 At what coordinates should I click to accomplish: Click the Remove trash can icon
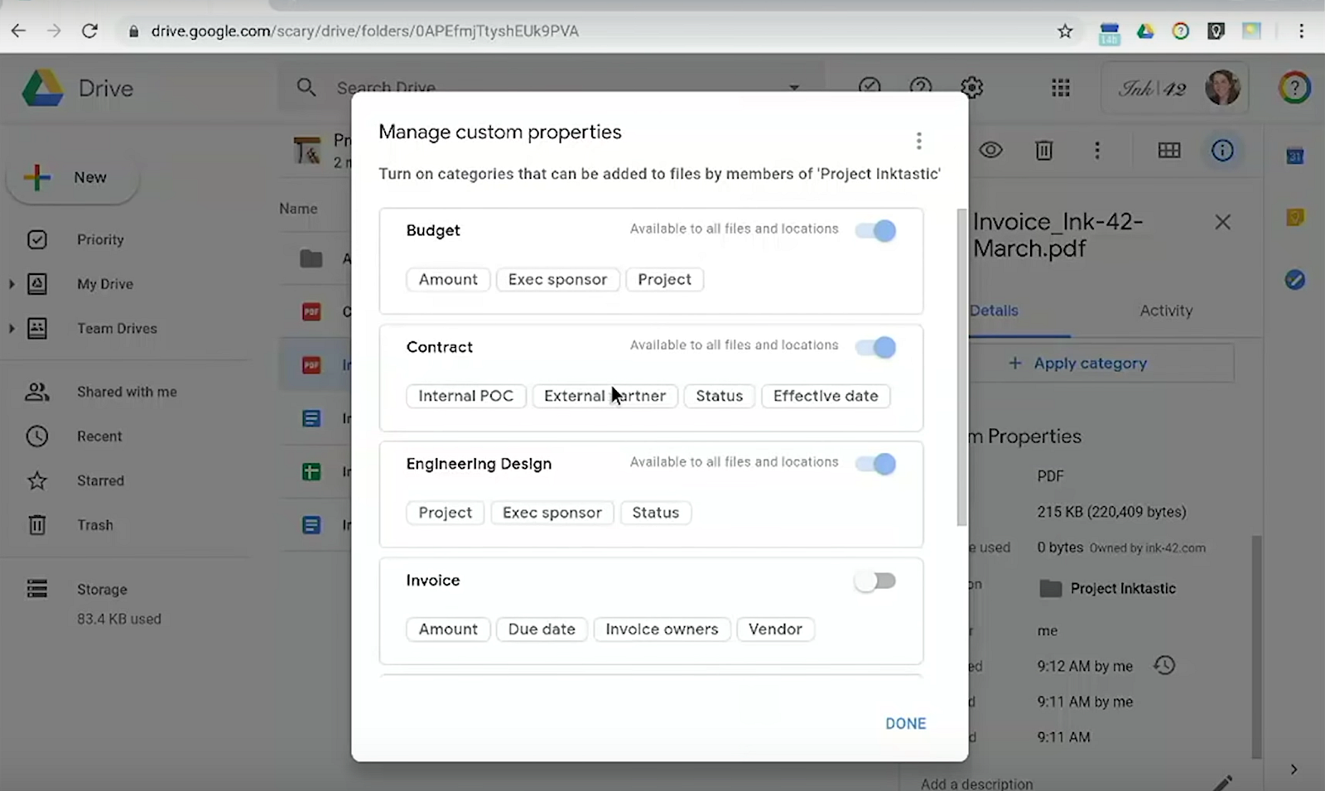pyautogui.click(x=1043, y=150)
